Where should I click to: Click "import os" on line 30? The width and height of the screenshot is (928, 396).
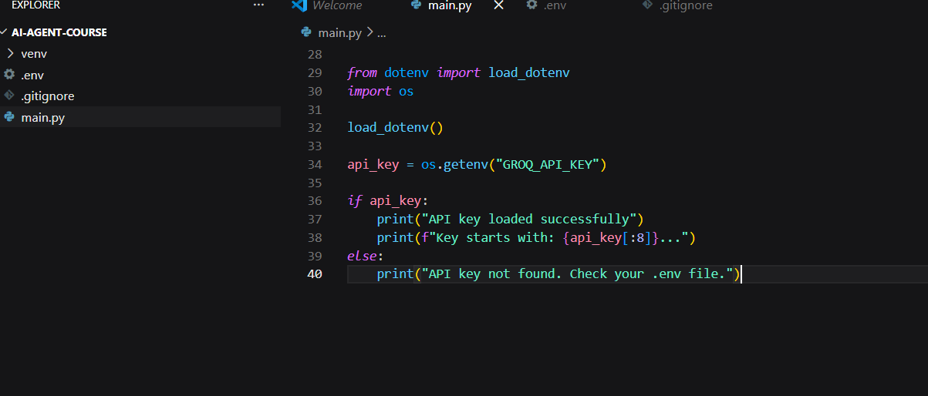point(380,91)
